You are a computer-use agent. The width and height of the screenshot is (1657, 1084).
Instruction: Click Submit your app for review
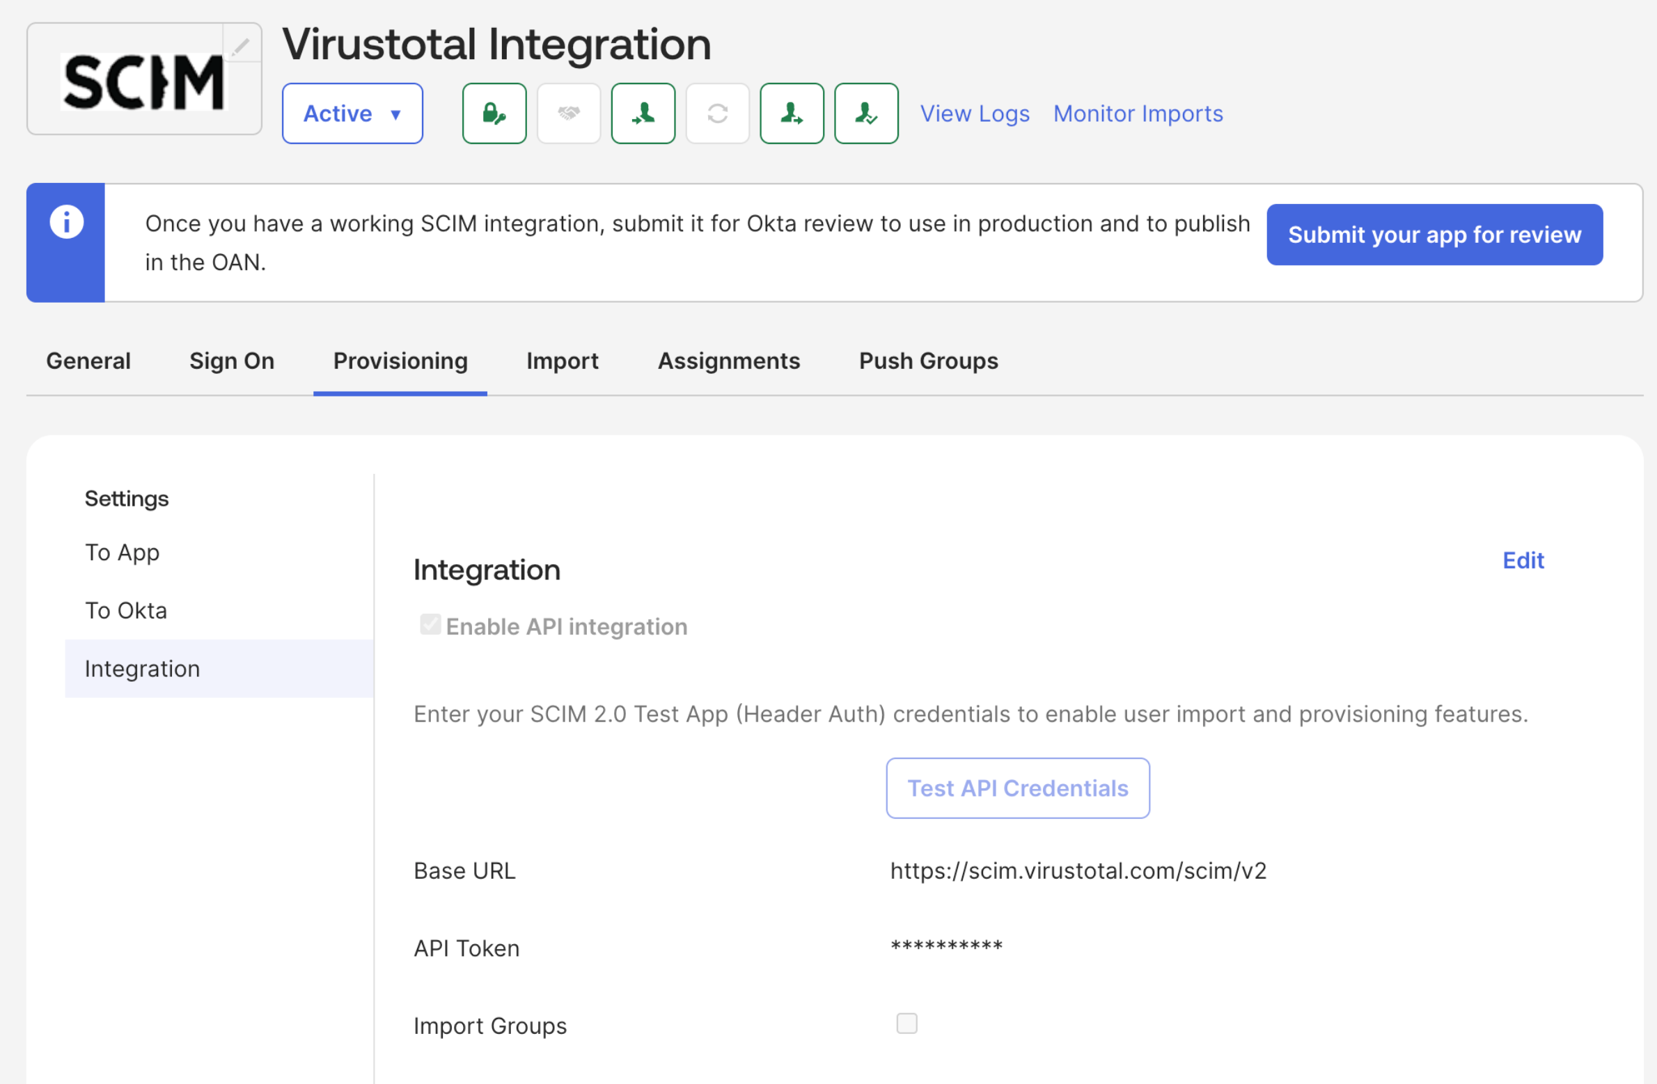pyautogui.click(x=1434, y=234)
